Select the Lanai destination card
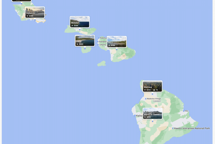Viewport: 215px width, 144px height. click(85, 41)
